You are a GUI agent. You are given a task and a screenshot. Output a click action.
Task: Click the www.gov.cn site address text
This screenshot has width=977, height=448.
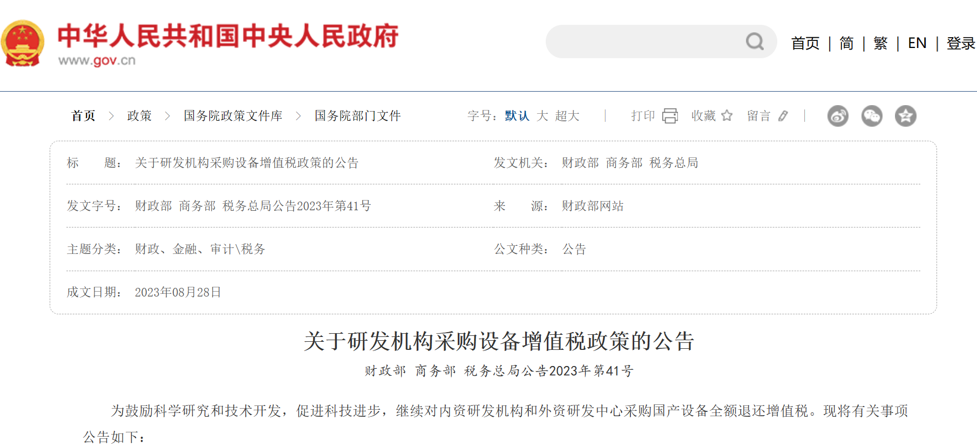97,60
